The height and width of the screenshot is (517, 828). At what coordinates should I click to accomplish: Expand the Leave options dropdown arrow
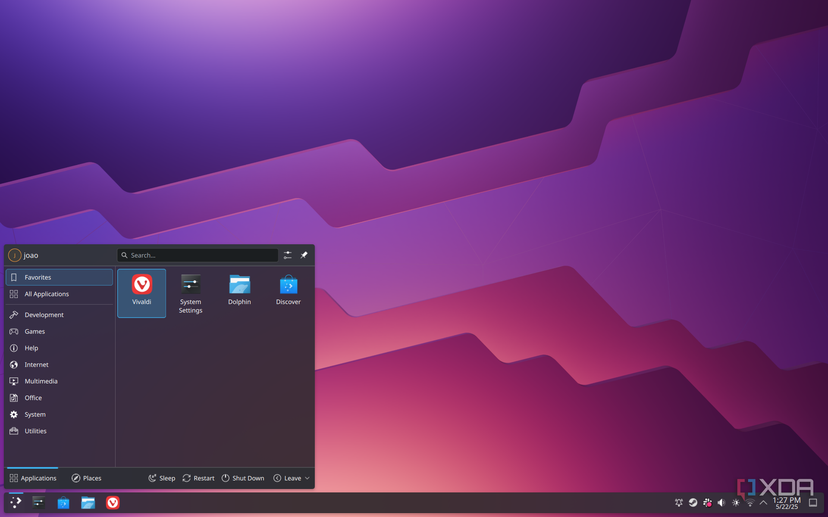click(307, 478)
